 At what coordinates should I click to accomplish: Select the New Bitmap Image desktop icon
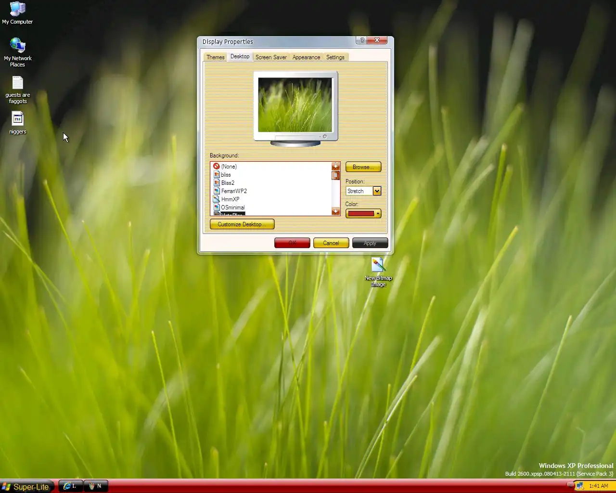[378, 272]
